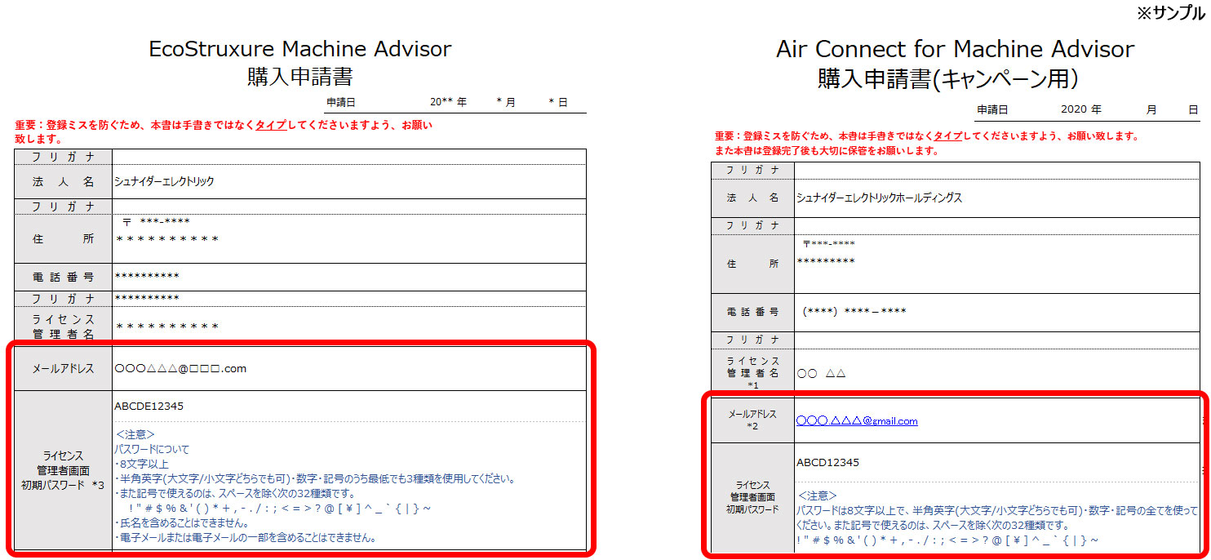Click the underlined タイプ text in left notice
This screenshot has width=1211, height=560.
[270, 126]
